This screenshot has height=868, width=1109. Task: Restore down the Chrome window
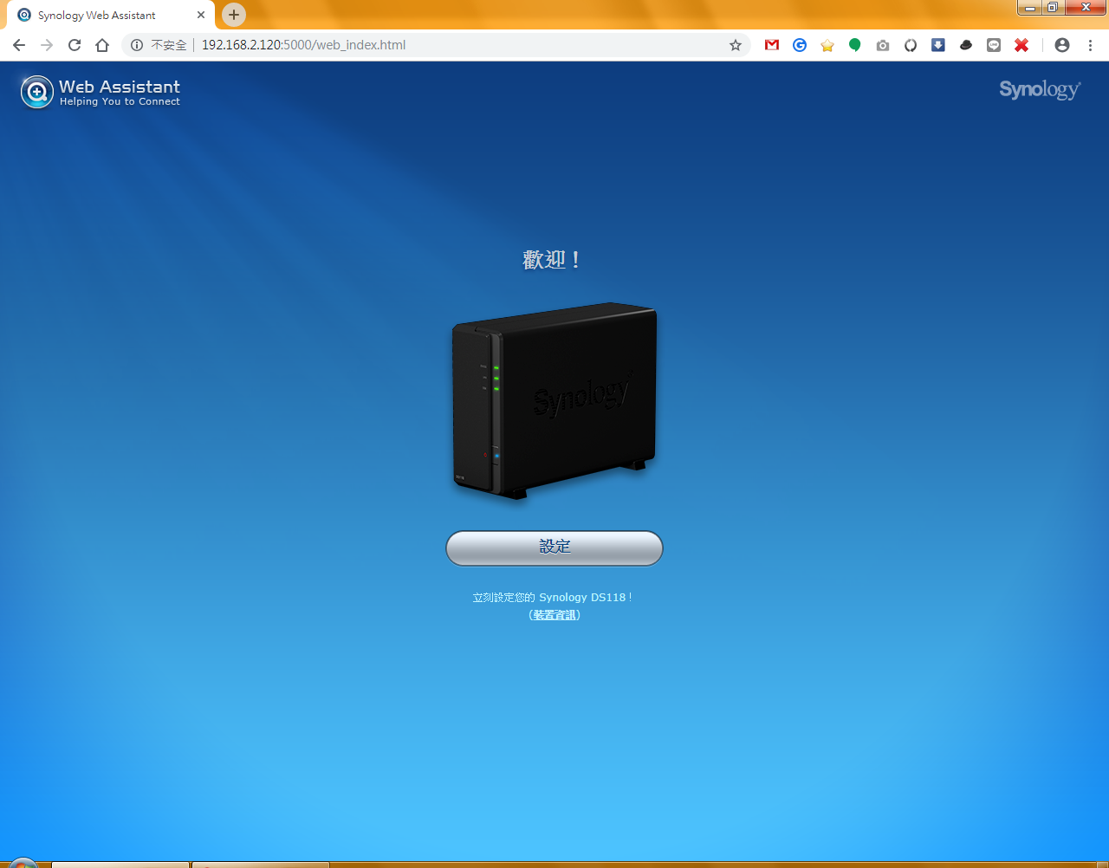click(x=1053, y=8)
